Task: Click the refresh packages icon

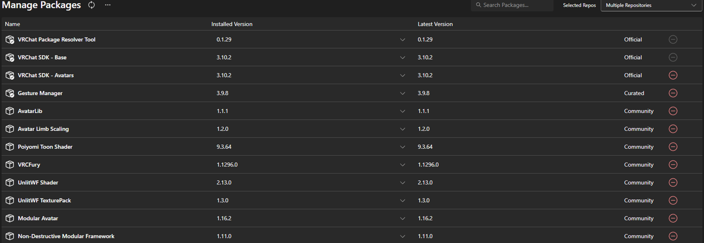Action: pyautogui.click(x=92, y=5)
